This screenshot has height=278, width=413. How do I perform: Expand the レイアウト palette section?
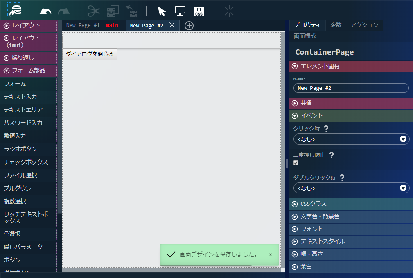(28, 25)
